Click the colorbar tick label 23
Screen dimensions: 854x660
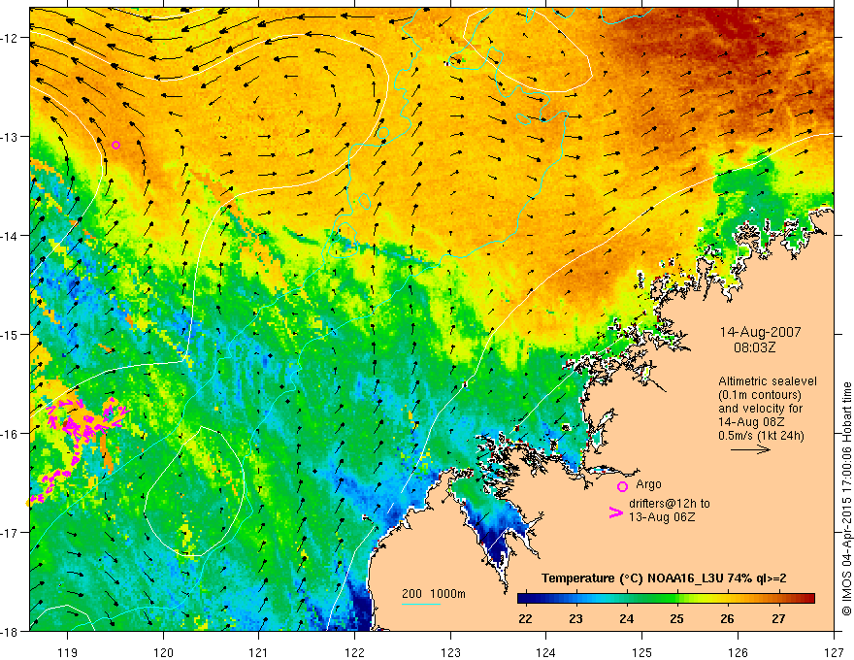pyautogui.click(x=575, y=618)
